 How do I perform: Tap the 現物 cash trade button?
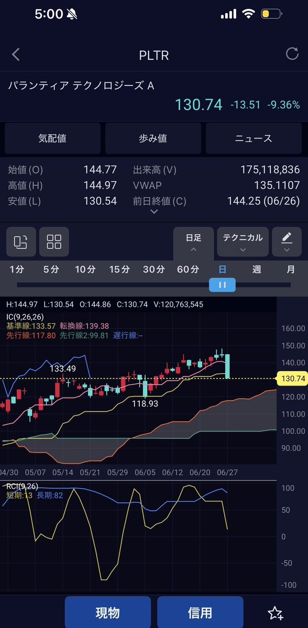click(108, 612)
